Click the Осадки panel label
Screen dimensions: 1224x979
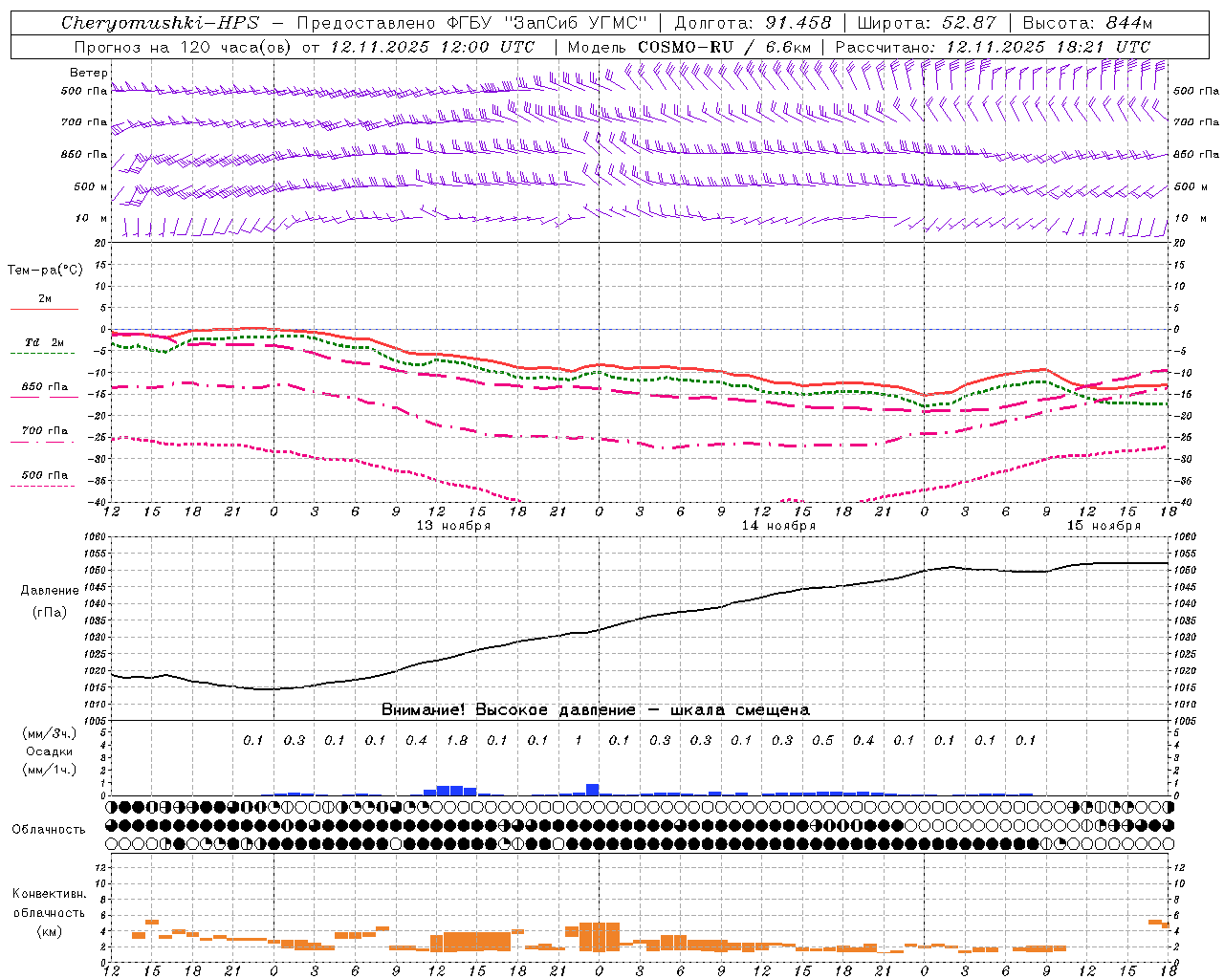[50, 751]
